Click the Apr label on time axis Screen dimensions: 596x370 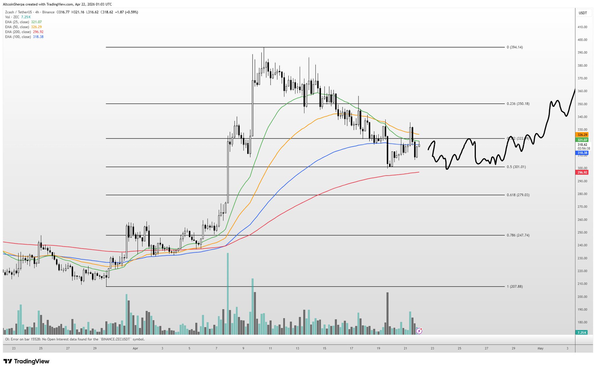click(135, 348)
